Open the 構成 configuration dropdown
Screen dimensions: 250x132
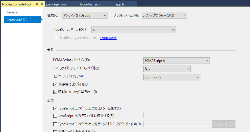85,15
